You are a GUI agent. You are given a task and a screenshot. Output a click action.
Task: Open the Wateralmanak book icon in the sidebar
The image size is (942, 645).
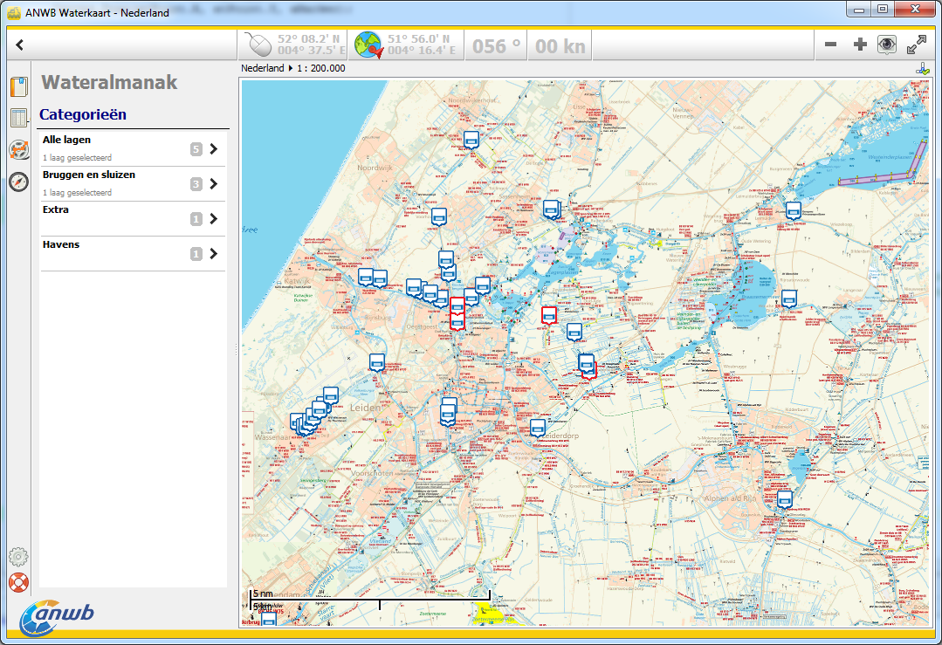pyautogui.click(x=18, y=86)
